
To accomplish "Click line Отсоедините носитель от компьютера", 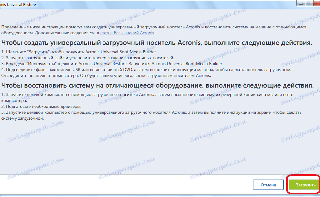I will [106, 75].
